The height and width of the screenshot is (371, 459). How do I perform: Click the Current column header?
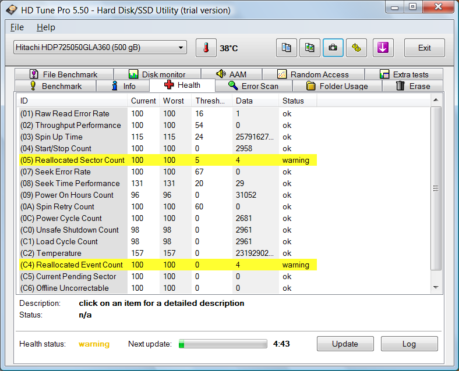(143, 101)
